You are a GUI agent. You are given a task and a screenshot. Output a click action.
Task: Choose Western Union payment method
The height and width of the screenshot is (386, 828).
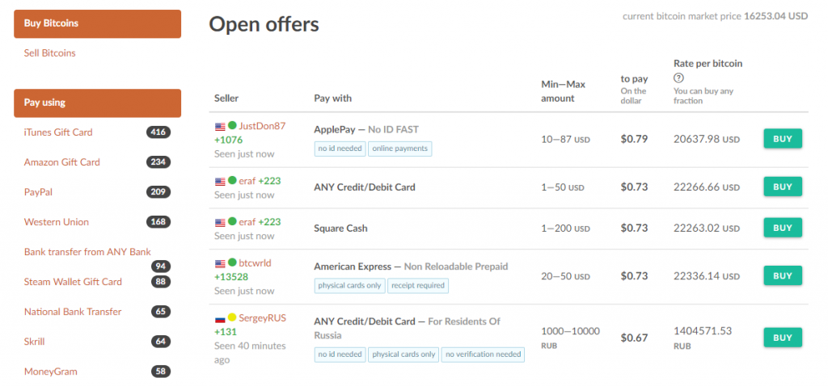(x=57, y=222)
